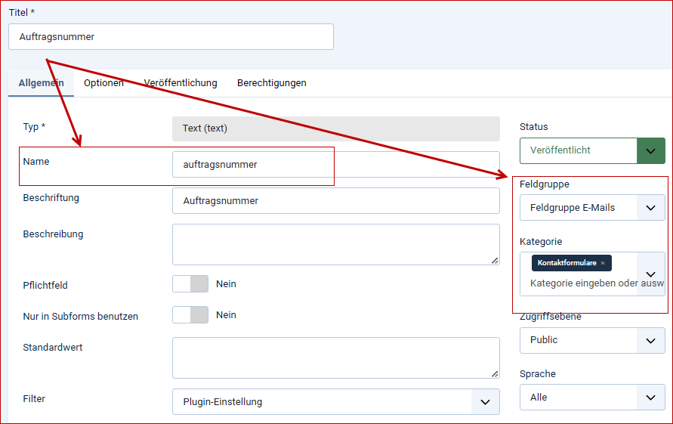The image size is (673, 424).
Task: Click the Feldgruppe chevron arrow
Action: tap(650, 208)
